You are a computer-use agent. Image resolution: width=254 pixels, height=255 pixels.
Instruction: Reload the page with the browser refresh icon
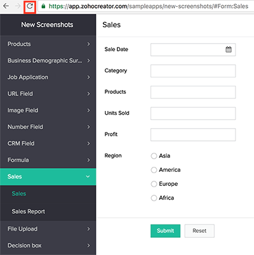coord(30,6)
